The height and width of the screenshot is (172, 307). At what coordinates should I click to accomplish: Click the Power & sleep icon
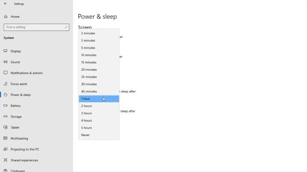pyautogui.click(x=5, y=95)
